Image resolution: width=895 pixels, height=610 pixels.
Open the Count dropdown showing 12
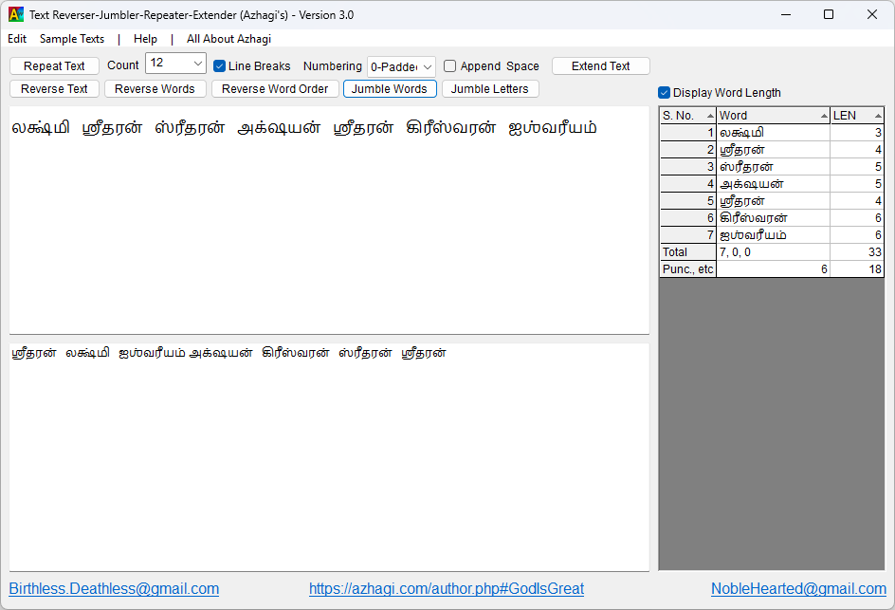tap(175, 63)
